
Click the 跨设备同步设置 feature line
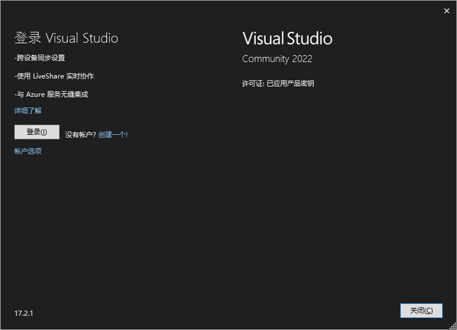[41, 58]
